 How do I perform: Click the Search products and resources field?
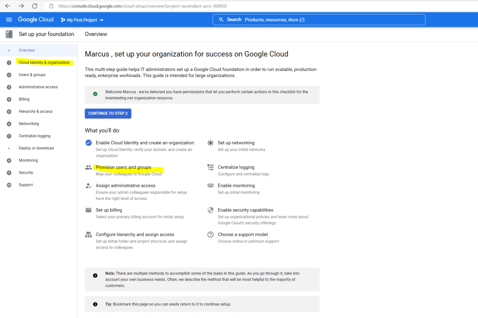[x=319, y=20]
